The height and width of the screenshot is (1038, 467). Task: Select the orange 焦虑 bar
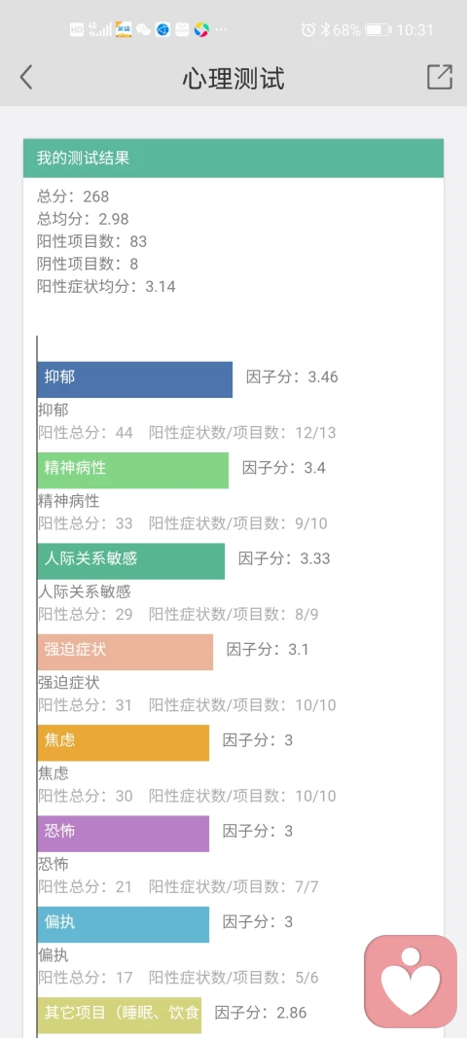[x=124, y=743]
